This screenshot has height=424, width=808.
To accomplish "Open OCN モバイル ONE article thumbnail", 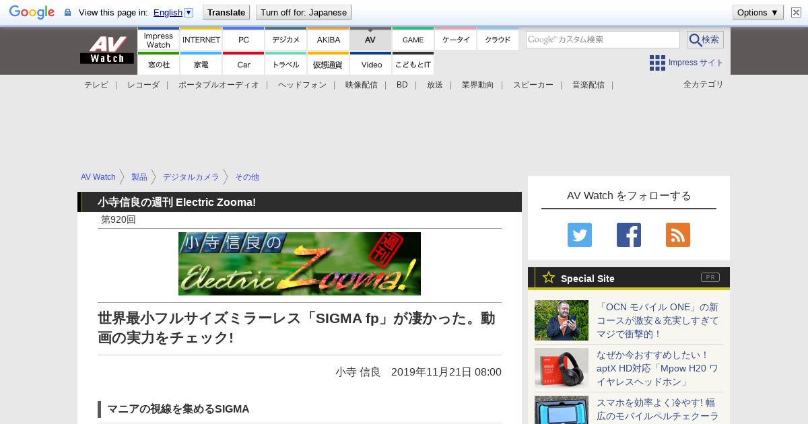I will tap(562, 320).
